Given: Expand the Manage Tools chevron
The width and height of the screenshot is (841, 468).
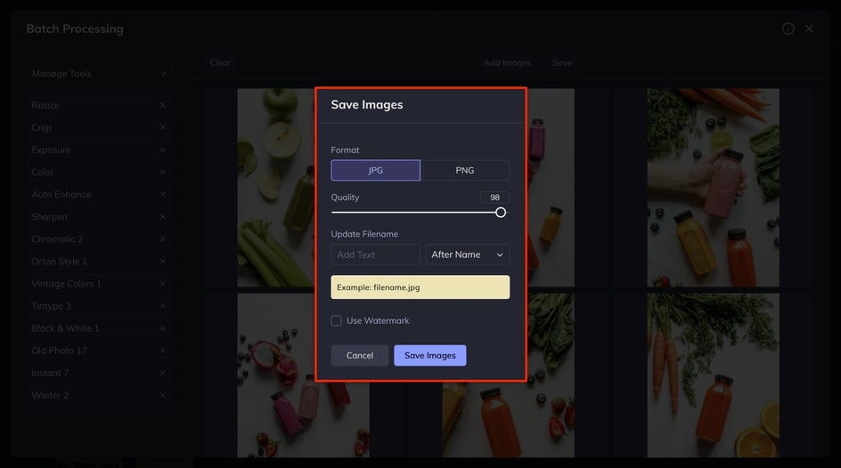Looking at the screenshot, I should click(164, 73).
